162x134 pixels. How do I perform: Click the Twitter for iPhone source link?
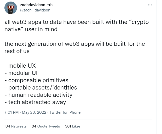65,112
